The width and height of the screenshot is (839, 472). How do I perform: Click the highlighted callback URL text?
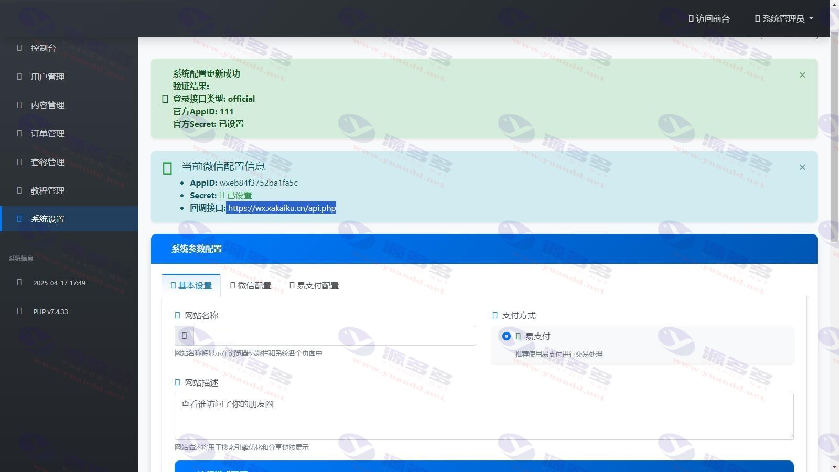coord(282,208)
